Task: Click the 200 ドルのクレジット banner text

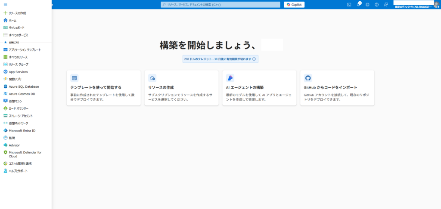Action: click(x=217, y=59)
